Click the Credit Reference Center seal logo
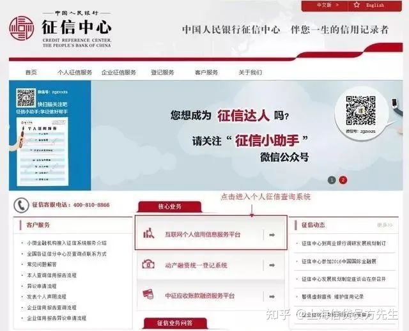The image size is (409, 331). point(21,28)
